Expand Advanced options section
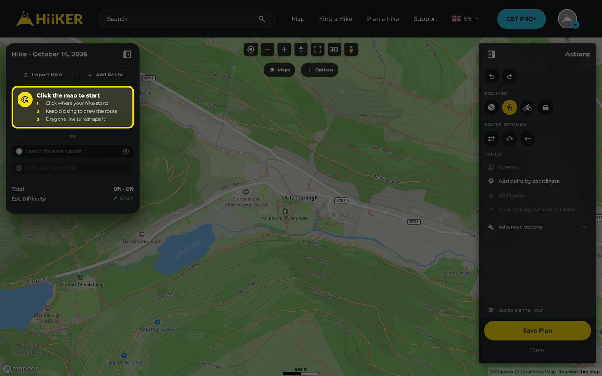Image resolution: width=602 pixels, height=376 pixels. point(537,227)
